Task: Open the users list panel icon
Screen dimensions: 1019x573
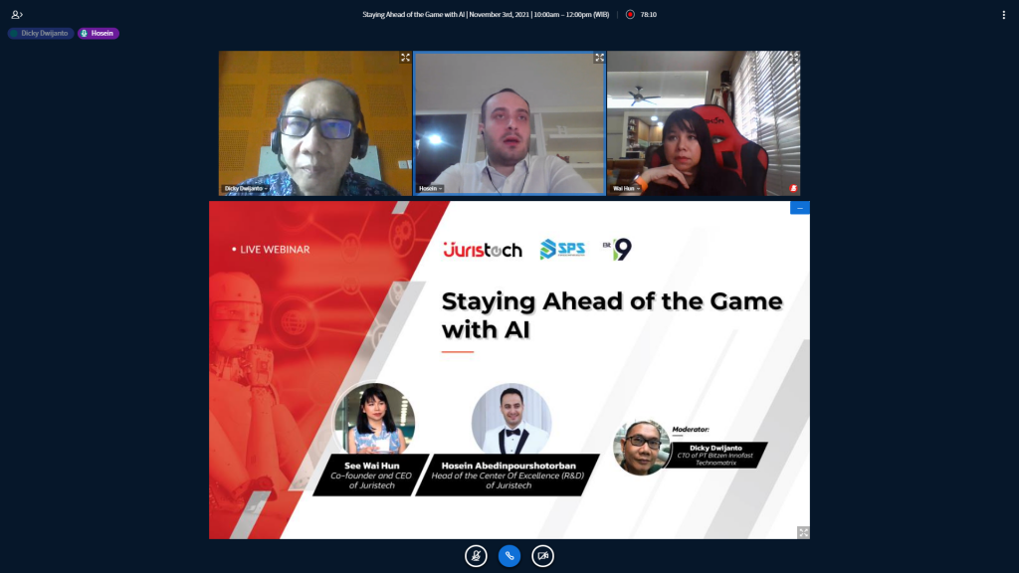Action: click(x=17, y=15)
